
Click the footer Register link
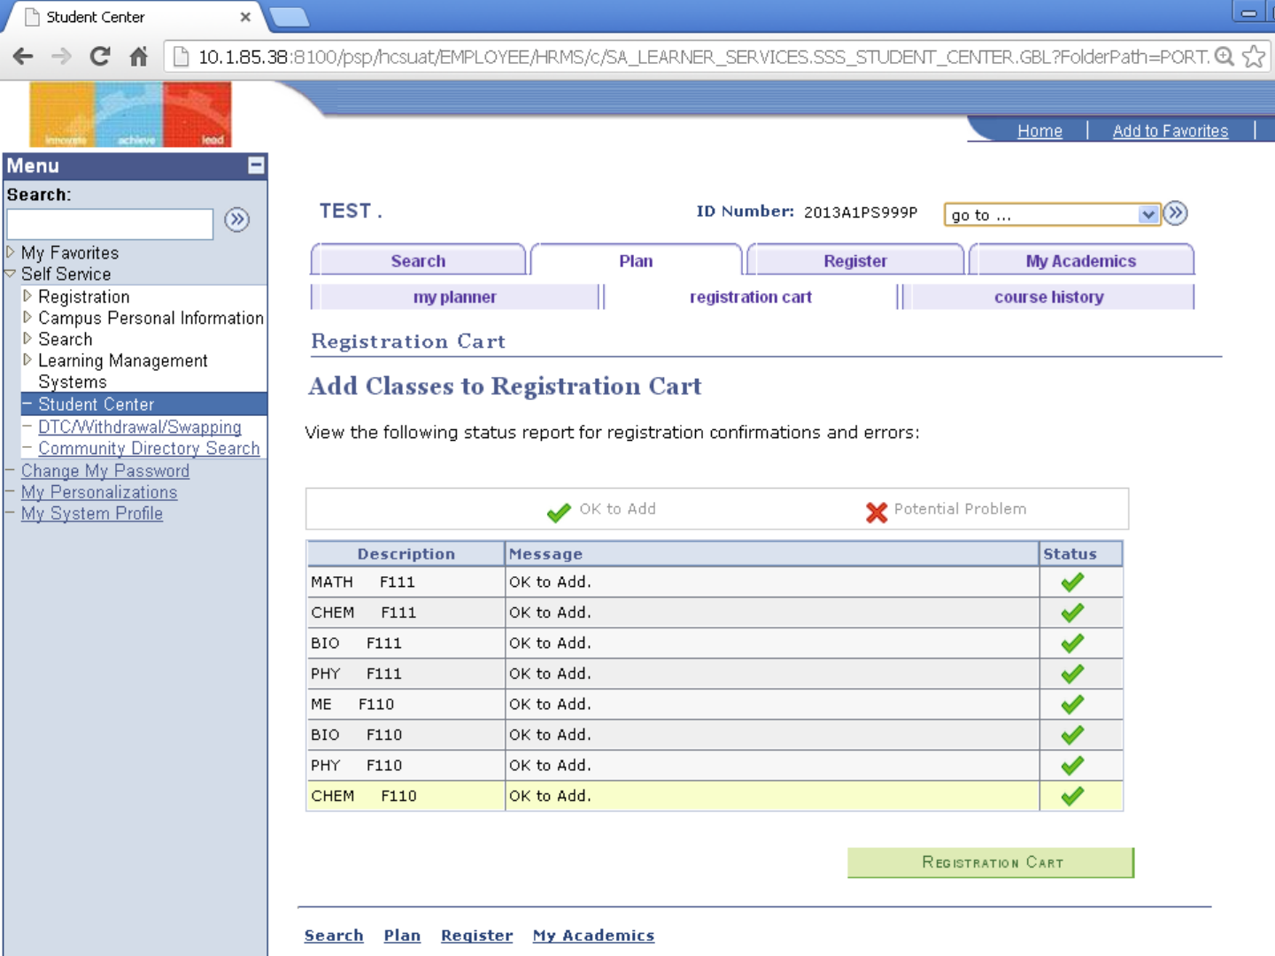[x=477, y=935]
